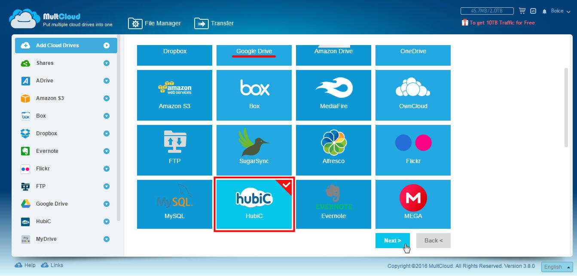Click MyDrive icon in sidebar
577x276 pixels.
click(25, 239)
